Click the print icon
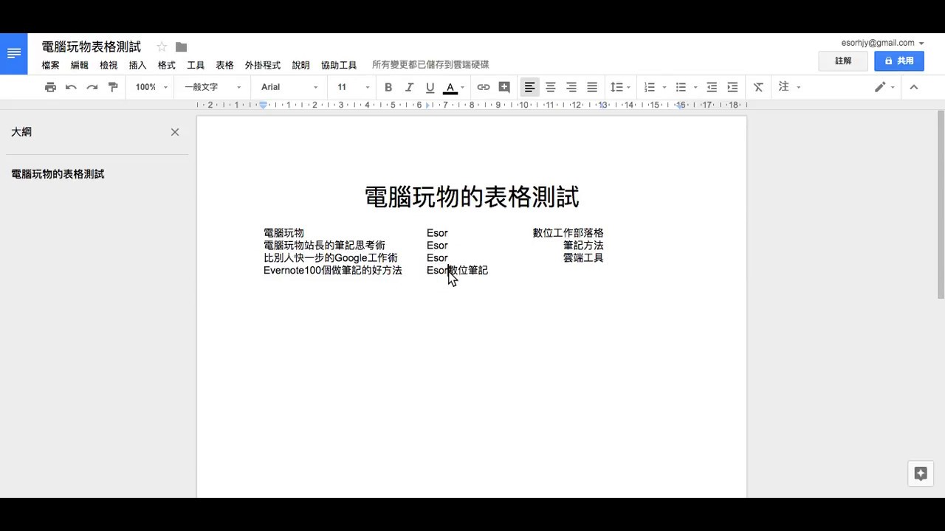945x531 pixels. point(50,87)
